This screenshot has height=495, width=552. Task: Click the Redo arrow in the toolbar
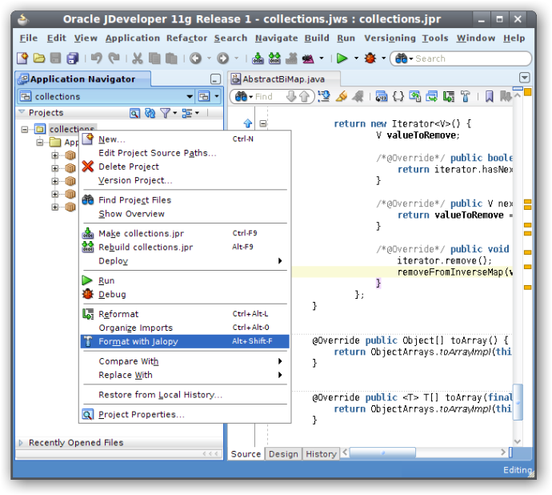114,58
